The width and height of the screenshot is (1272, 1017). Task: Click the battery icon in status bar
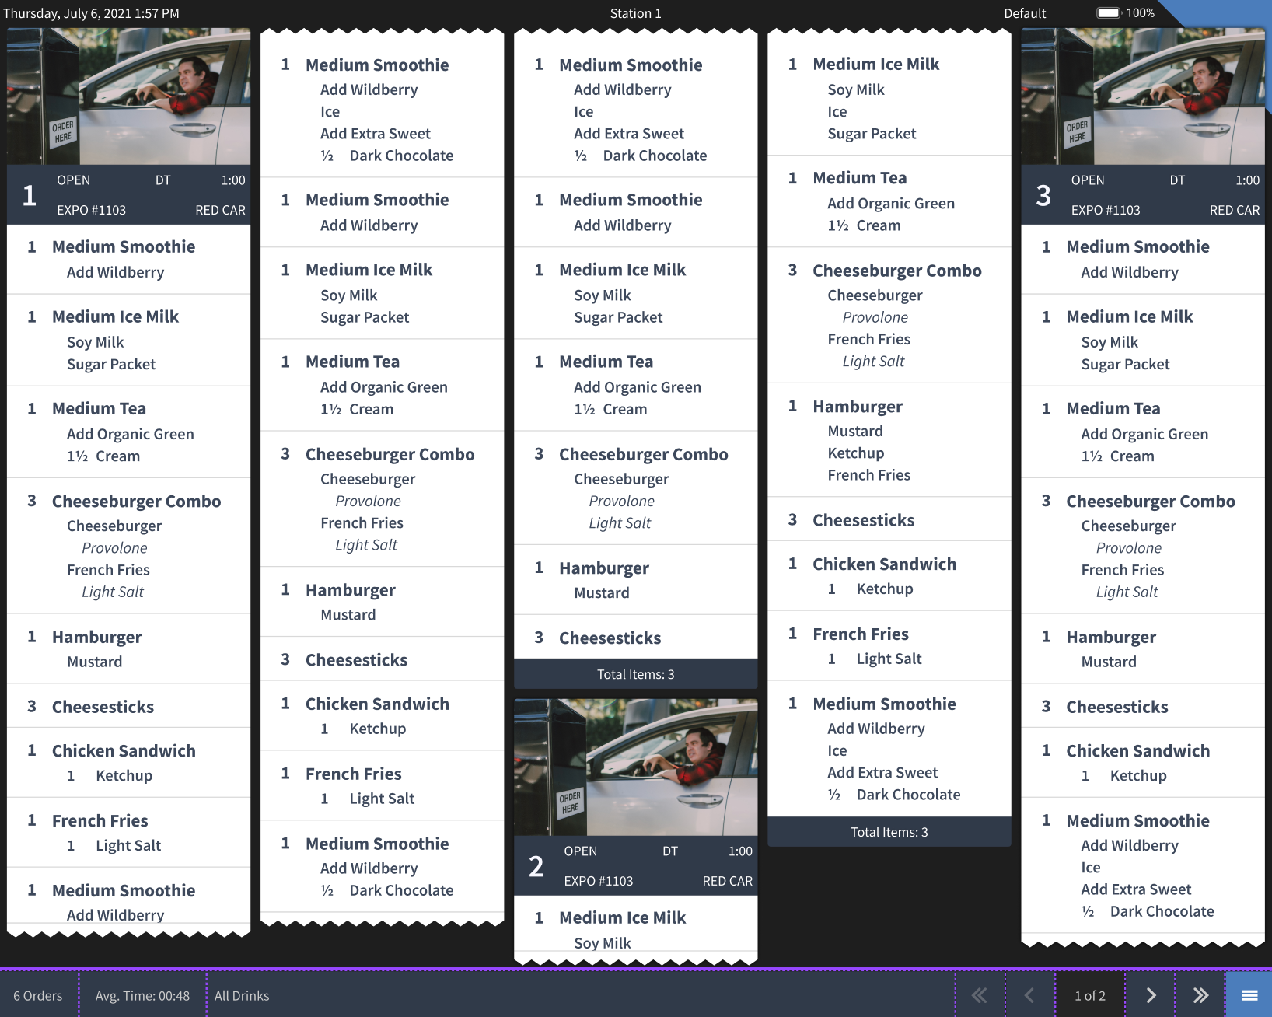click(1108, 13)
